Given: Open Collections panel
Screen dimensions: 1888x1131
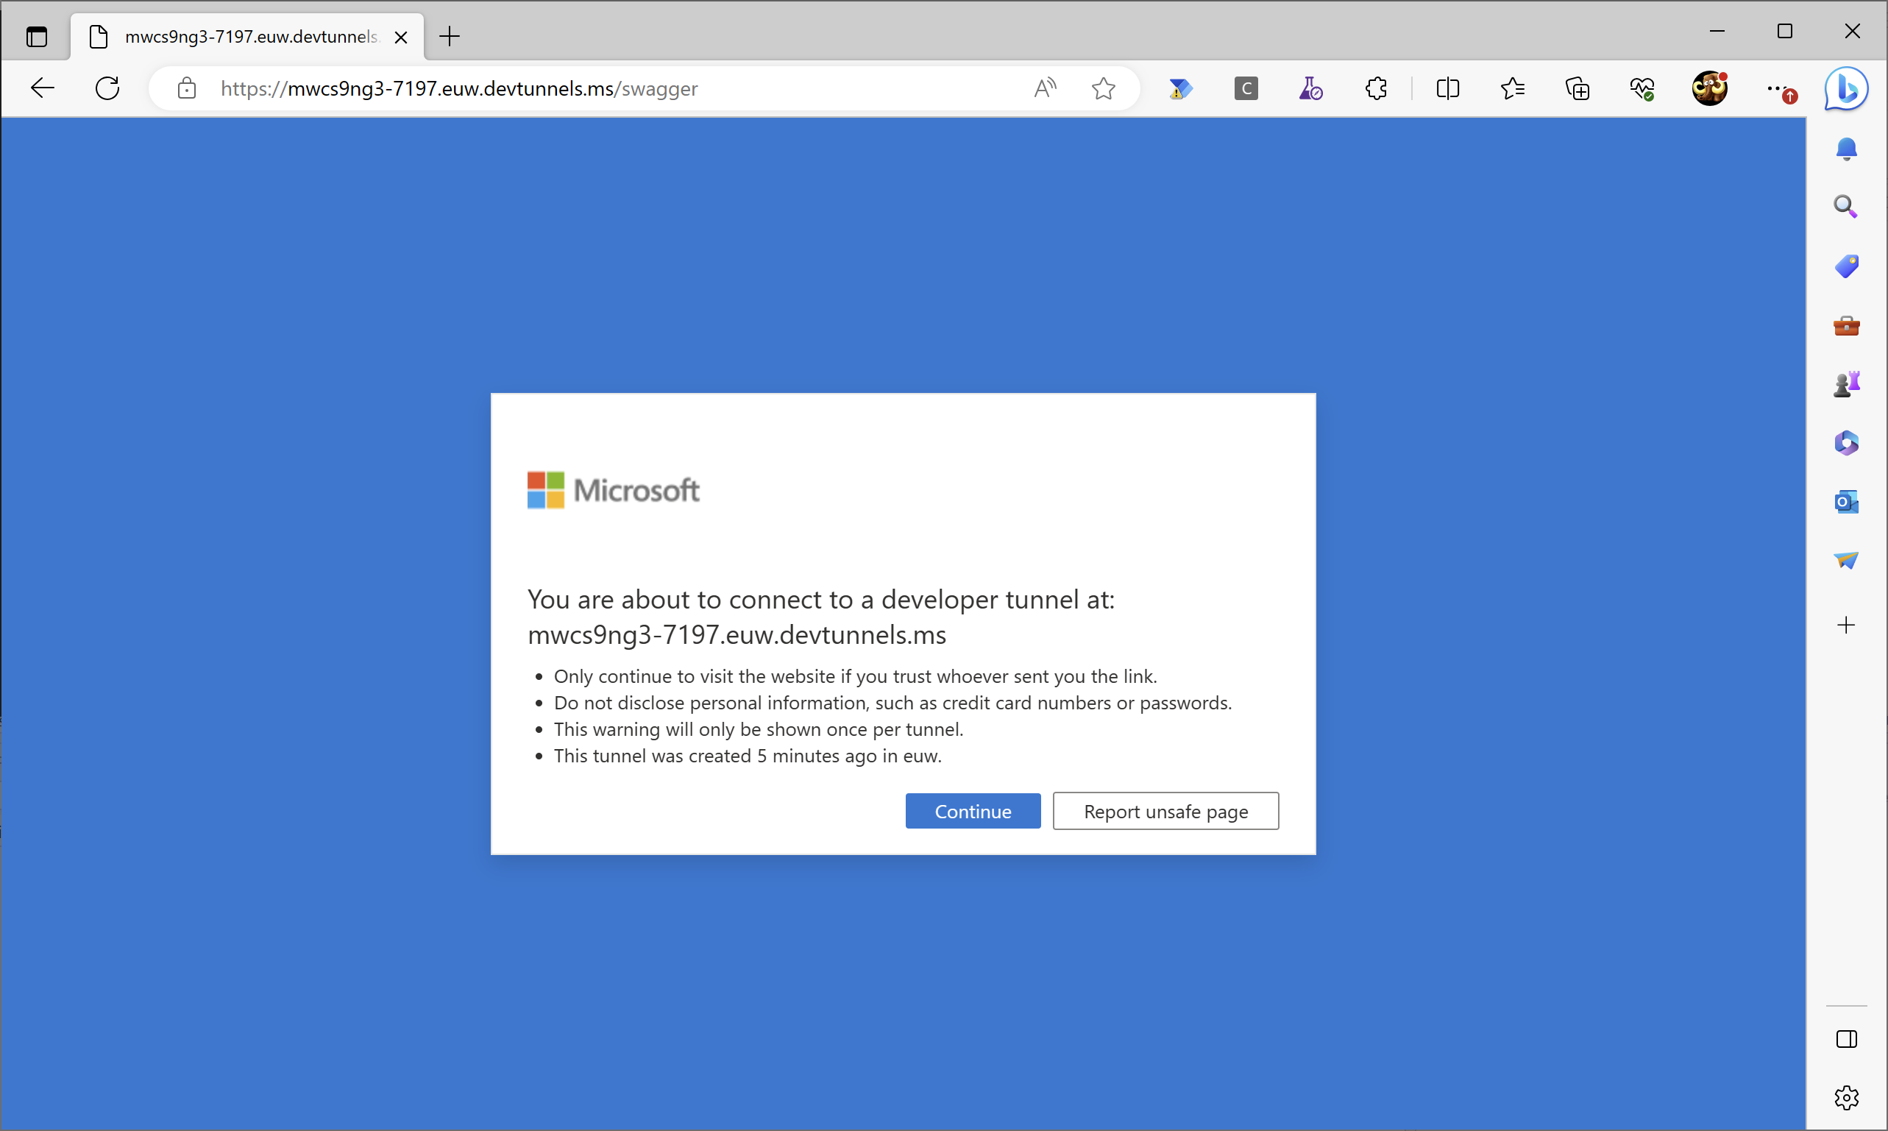Looking at the screenshot, I should (1578, 88).
